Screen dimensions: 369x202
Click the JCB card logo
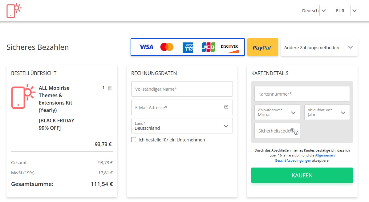point(209,47)
